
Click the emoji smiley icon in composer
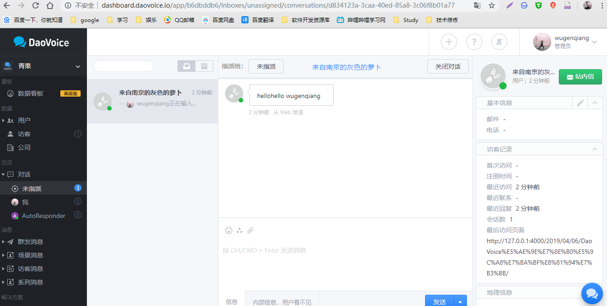[x=229, y=231]
